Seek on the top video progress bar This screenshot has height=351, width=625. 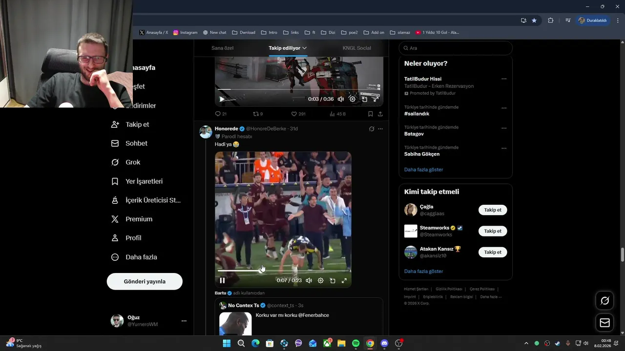pos(299,89)
